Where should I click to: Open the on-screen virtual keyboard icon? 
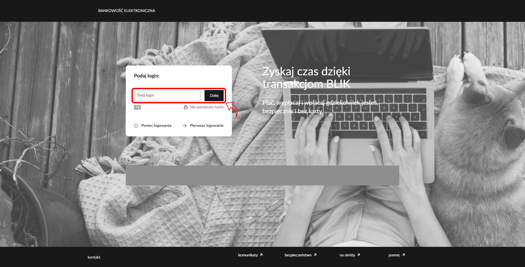pyautogui.click(x=137, y=107)
